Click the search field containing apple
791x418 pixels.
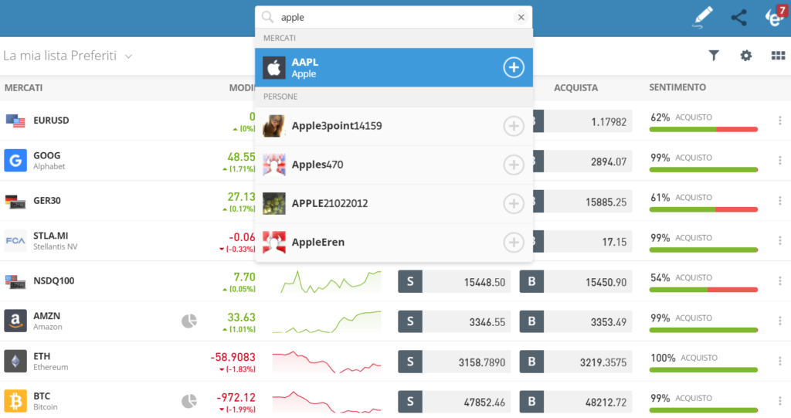coord(393,17)
